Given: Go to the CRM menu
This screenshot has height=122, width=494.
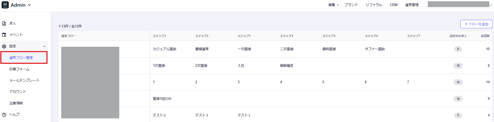Looking at the screenshot, I should click(x=394, y=5).
